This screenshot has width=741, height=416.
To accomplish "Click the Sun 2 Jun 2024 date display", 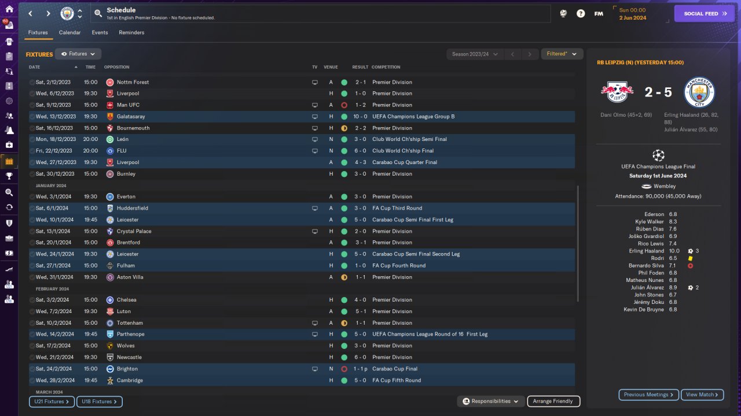I will click(x=640, y=13).
